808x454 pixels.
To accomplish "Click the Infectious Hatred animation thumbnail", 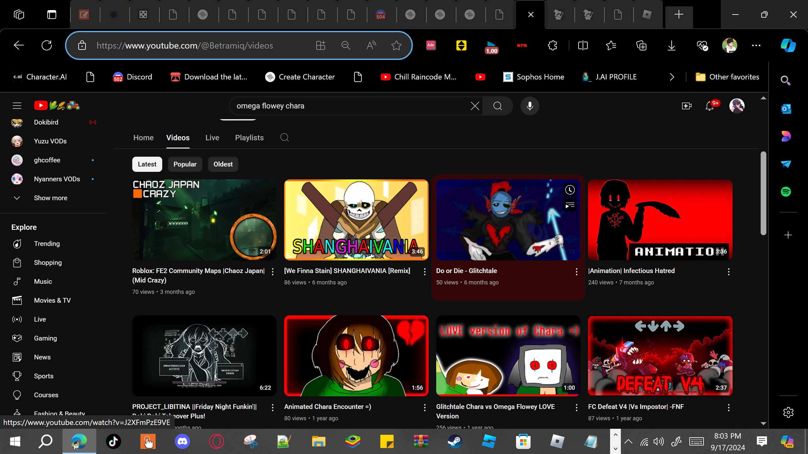I will (660, 220).
